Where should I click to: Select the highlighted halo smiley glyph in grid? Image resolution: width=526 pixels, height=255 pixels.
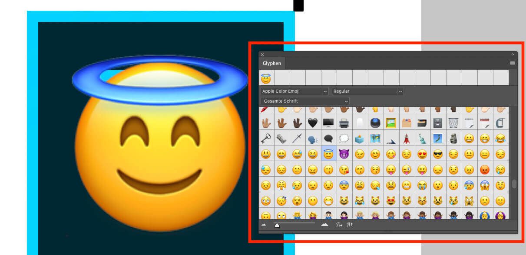coord(328,154)
